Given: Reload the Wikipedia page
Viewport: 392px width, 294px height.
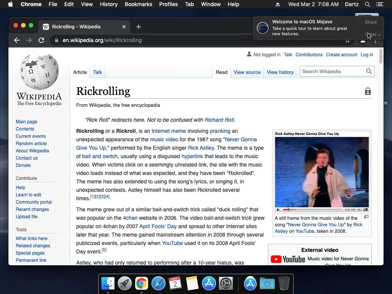Looking at the screenshot, I should point(41,40).
